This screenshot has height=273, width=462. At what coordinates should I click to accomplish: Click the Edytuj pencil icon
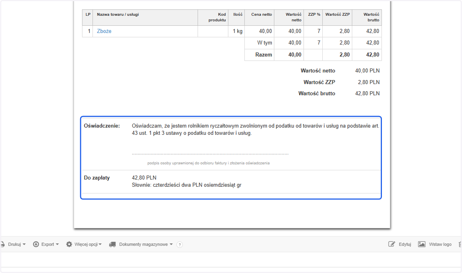392,244
